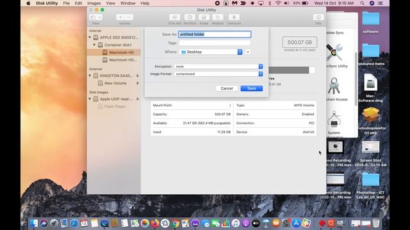410x230 pixels.
Task: Launch Firefox from the Dock
Action: [155, 223]
